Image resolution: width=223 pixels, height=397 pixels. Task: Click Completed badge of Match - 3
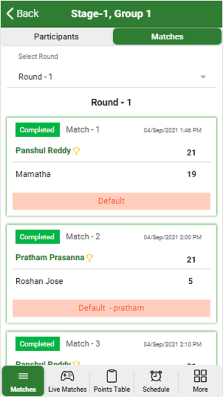point(37,344)
